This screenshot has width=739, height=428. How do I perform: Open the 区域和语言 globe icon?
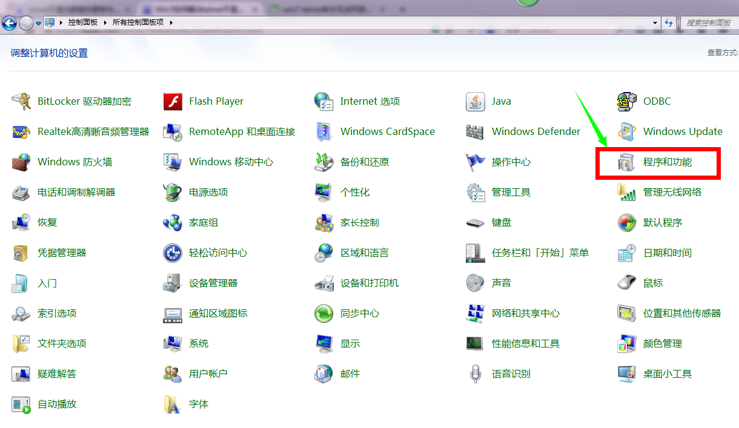(x=324, y=252)
